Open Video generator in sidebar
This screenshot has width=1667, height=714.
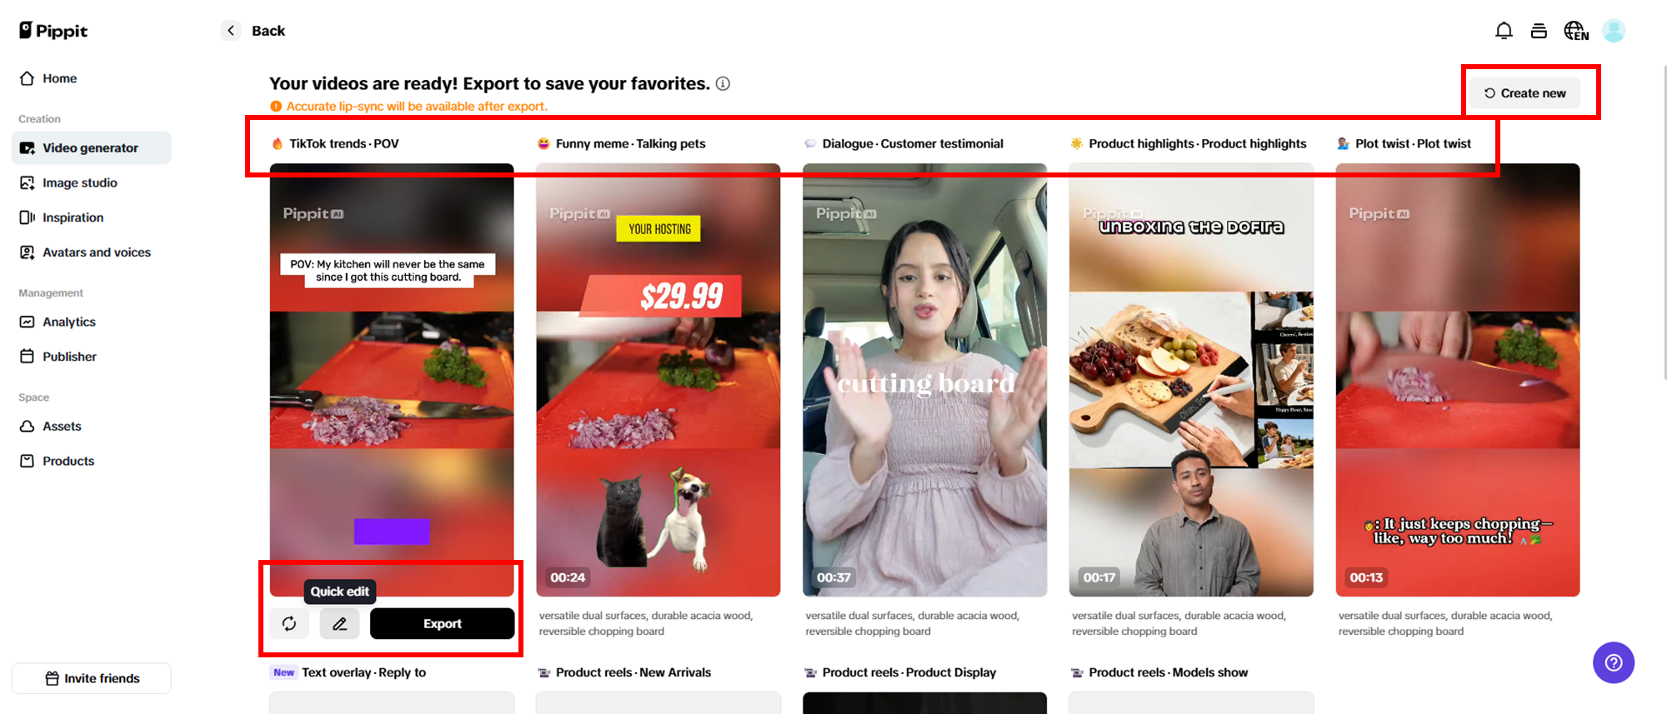(92, 147)
